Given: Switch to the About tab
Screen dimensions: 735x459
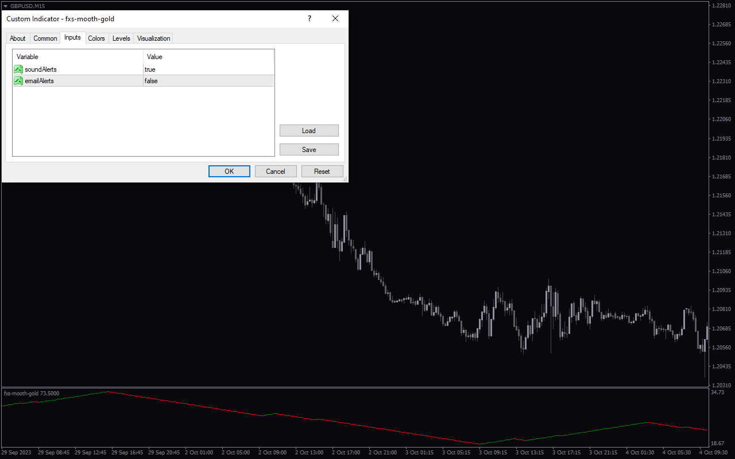Looking at the screenshot, I should 18,38.
